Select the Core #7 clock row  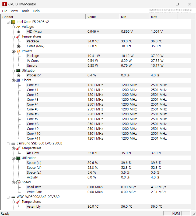(x=108, y=119)
